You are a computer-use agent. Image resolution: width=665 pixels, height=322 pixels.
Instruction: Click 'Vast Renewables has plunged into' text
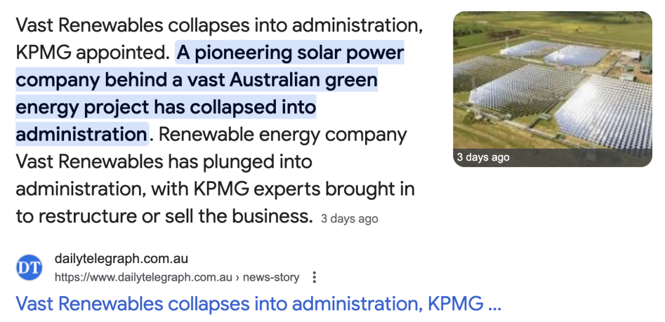coord(164,162)
